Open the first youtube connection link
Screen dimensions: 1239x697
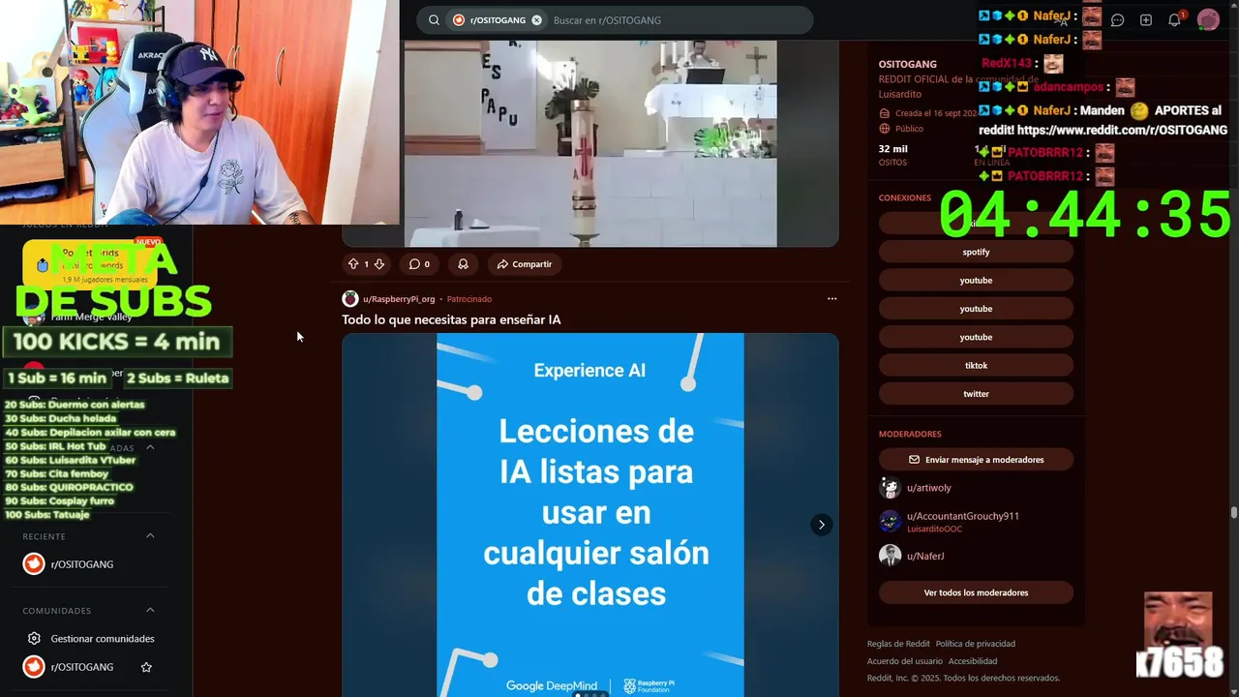(x=976, y=280)
